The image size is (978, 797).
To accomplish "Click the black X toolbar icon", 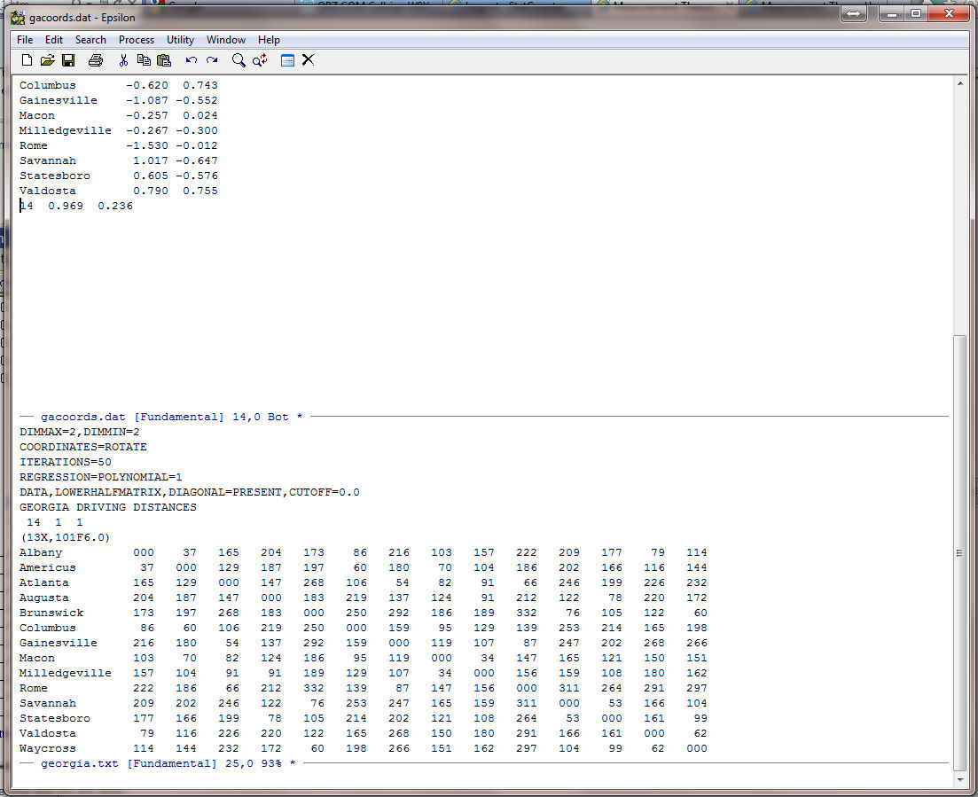I will point(308,60).
